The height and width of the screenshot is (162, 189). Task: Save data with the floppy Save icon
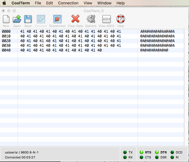[28, 19]
